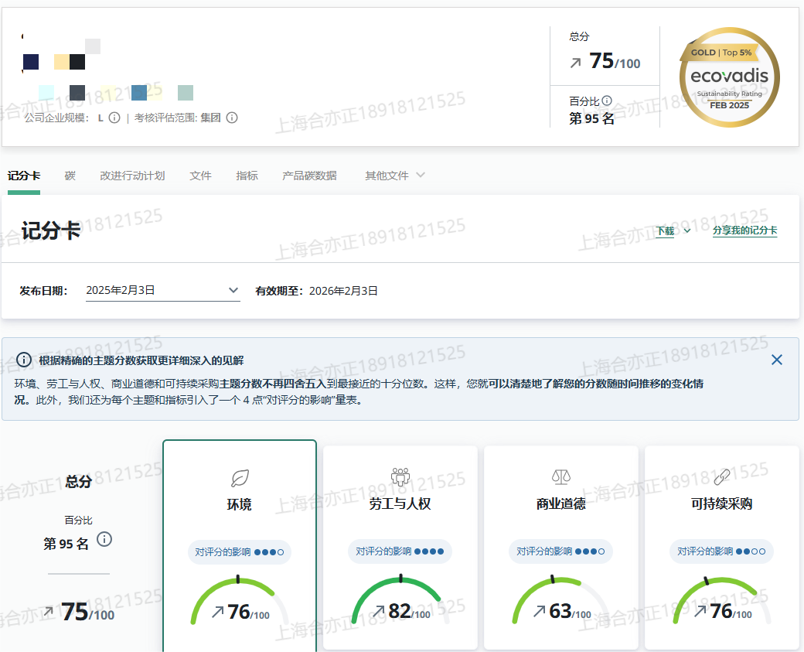Select the 指标 tab
The height and width of the screenshot is (652, 804).
click(247, 176)
